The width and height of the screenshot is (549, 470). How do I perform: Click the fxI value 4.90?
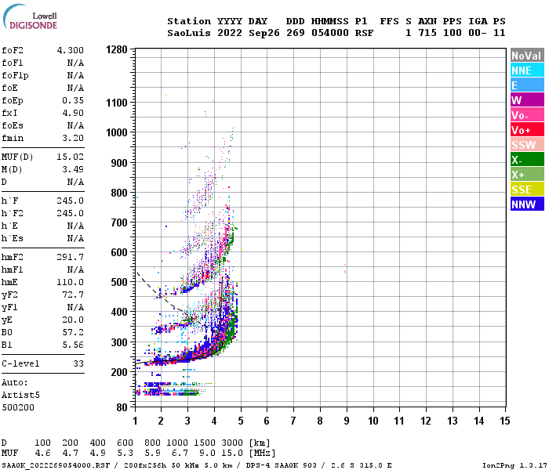(73, 114)
